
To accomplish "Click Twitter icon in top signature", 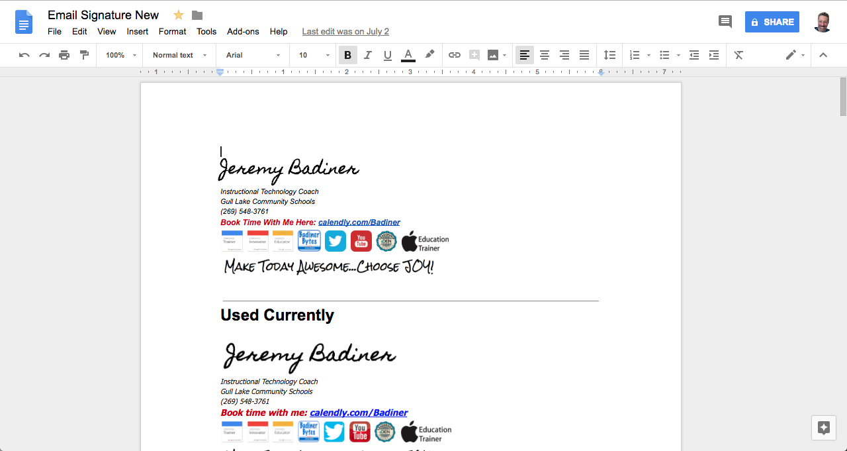I will tap(335, 241).
